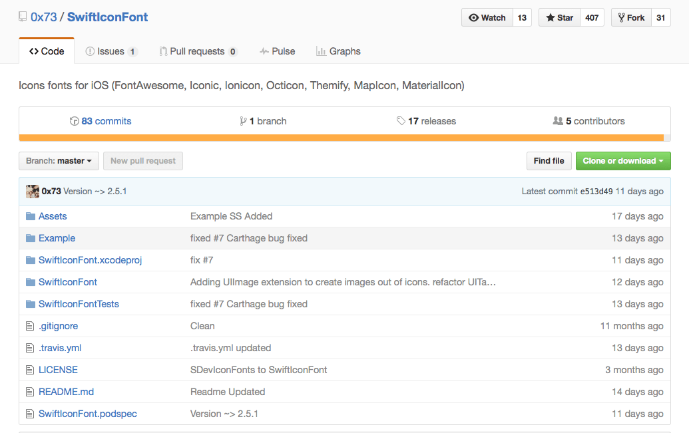This screenshot has height=433, width=689.
Task: Open the Pull requests tab
Action: tap(197, 51)
